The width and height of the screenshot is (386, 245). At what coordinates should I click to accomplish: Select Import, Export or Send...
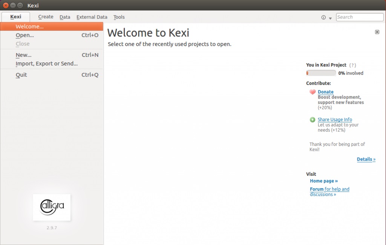tap(51, 64)
